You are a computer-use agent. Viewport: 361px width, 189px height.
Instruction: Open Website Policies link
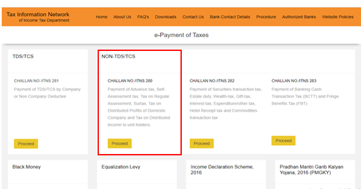click(x=338, y=17)
